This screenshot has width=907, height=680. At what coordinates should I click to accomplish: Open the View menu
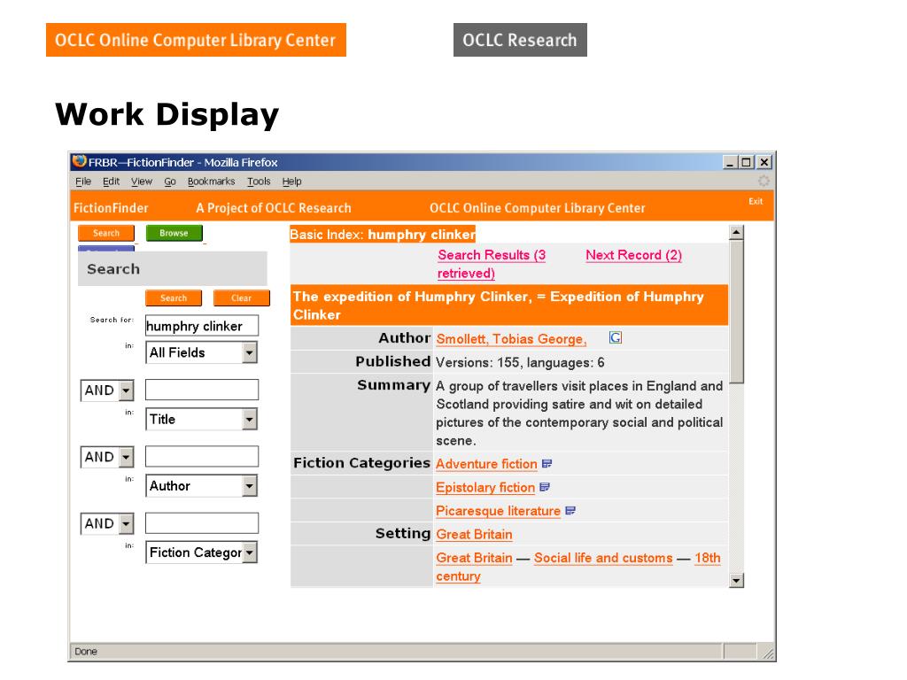[142, 182]
